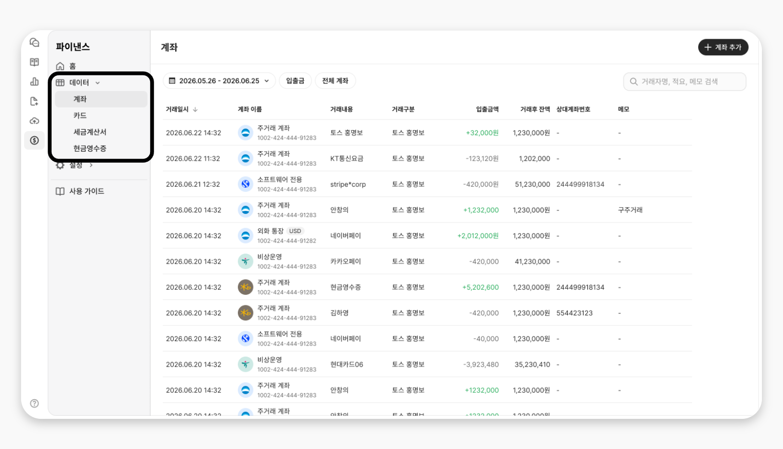783x449 pixels.
Task: Collapse the 데이터 section chevron
Action: click(98, 83)
